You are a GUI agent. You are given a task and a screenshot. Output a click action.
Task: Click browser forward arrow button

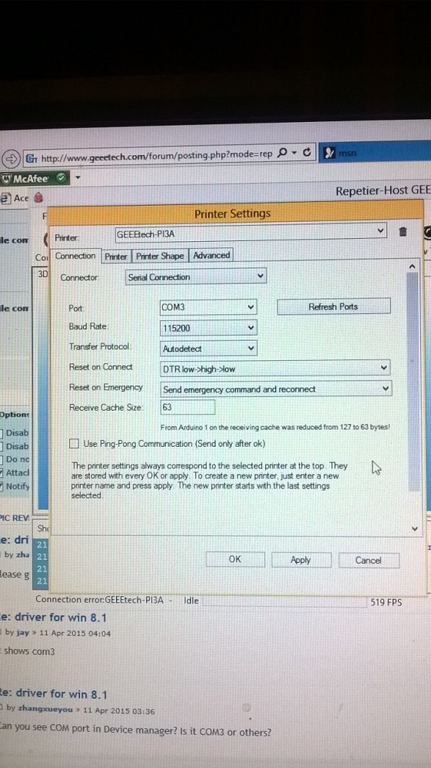[10, 158]
